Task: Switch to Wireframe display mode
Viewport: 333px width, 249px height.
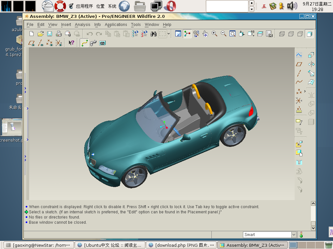Action: pos(282,34)
